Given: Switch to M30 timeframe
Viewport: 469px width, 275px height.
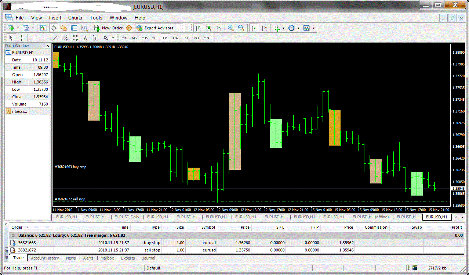Looking at the screenshot, I should [x=155, y=38].
